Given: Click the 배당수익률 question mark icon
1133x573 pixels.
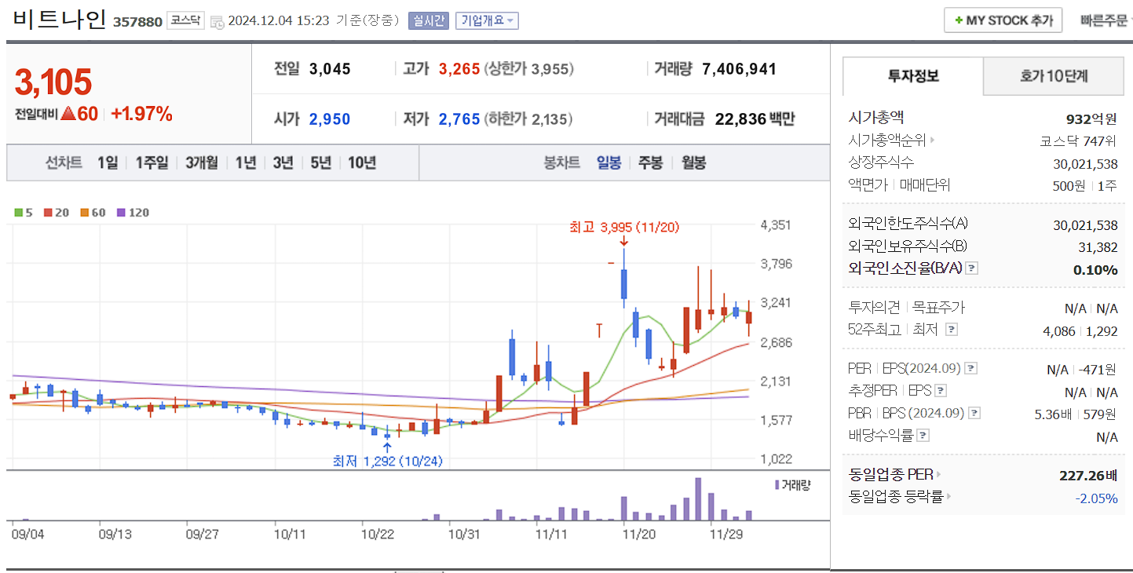Looking at the screenshot, I should 922,435.
